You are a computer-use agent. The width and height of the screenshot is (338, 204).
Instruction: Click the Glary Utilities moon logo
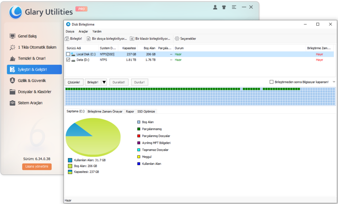pos(15,12)
